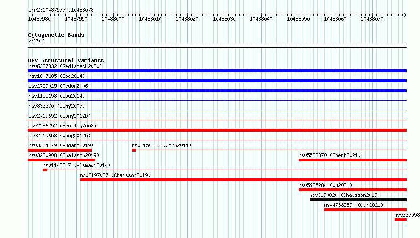The height and width of the screenshot is (238, 420).
Task: Click ruler position 10488030
Action: coord(224,19)
